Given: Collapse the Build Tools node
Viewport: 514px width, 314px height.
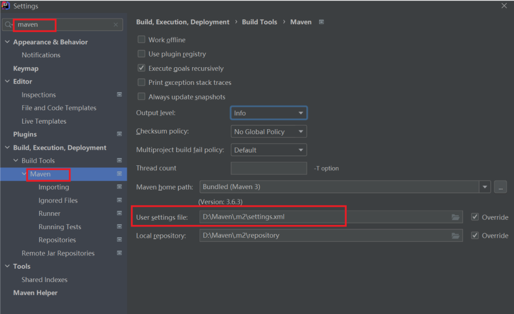Looking at the screenshot, I should 16,160.
